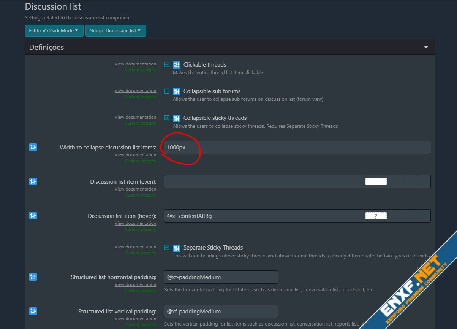Enable the Collapsible sub forums checkbox
This screenshot has height=329, width=457.
tap(167, 91)
